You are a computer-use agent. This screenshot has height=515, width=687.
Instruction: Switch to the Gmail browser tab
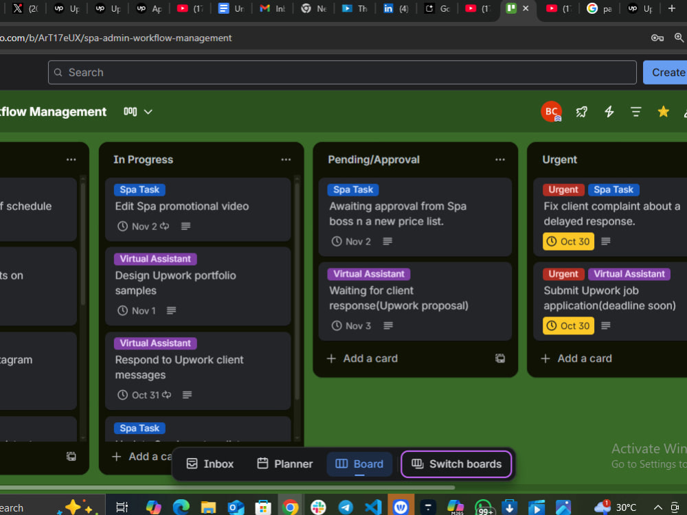[x=272, y=8]
